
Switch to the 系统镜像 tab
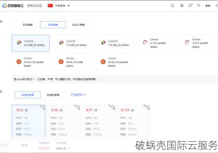[x=53, y=25]
